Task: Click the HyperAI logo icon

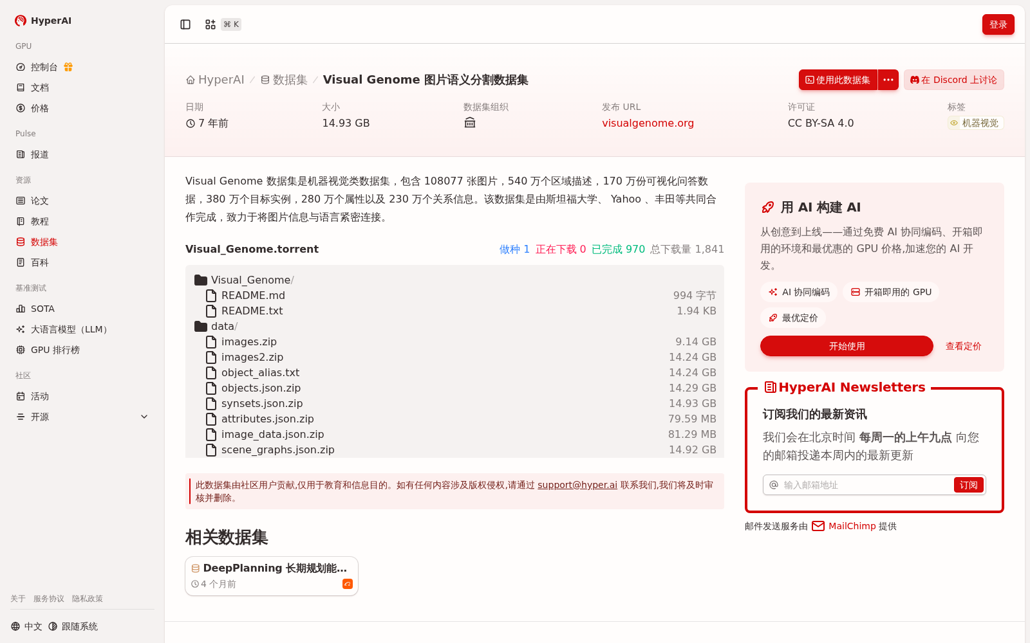Action: click(x=21, y=21)
